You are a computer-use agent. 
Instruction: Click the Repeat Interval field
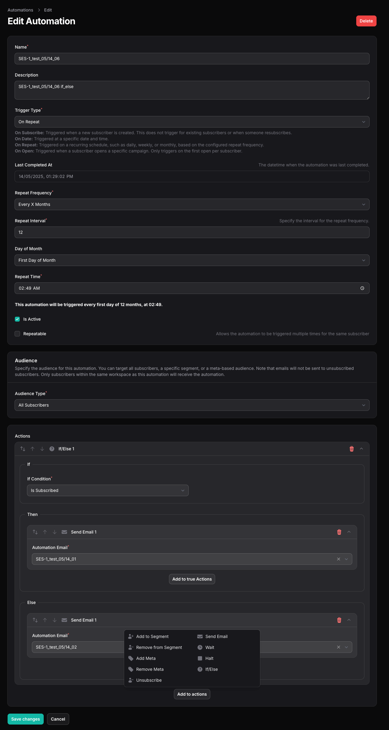[192, 232]
